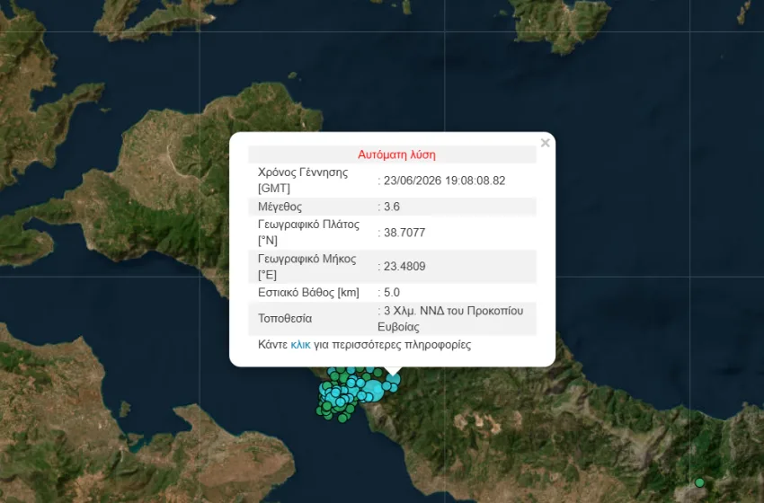Close the earthquake info popup

coord(546,143)
